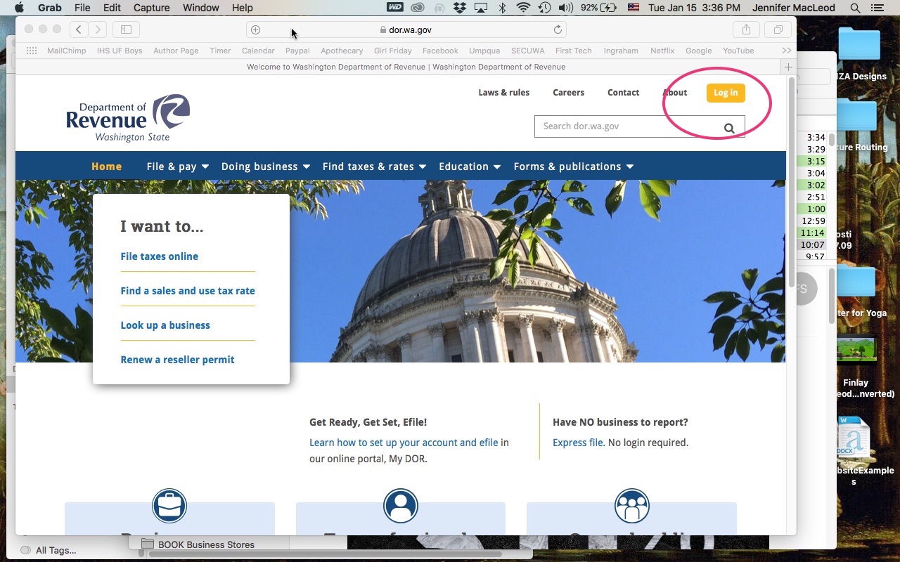
Task: Click Renew a reseller permit link
Action: pos(177,360)
